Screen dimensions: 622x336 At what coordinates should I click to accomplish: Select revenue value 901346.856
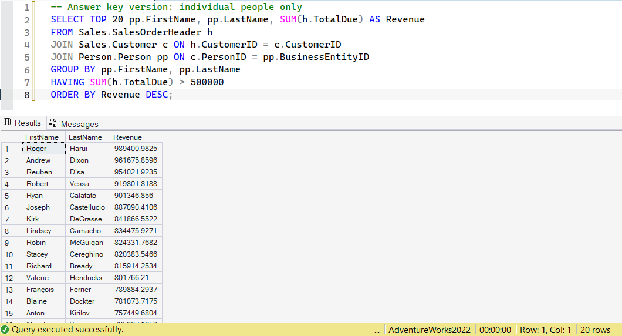(136, 196)
